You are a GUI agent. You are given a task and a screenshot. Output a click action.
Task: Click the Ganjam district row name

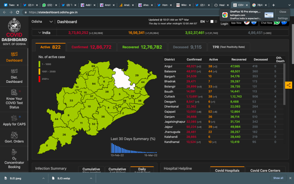click(170, 117)
